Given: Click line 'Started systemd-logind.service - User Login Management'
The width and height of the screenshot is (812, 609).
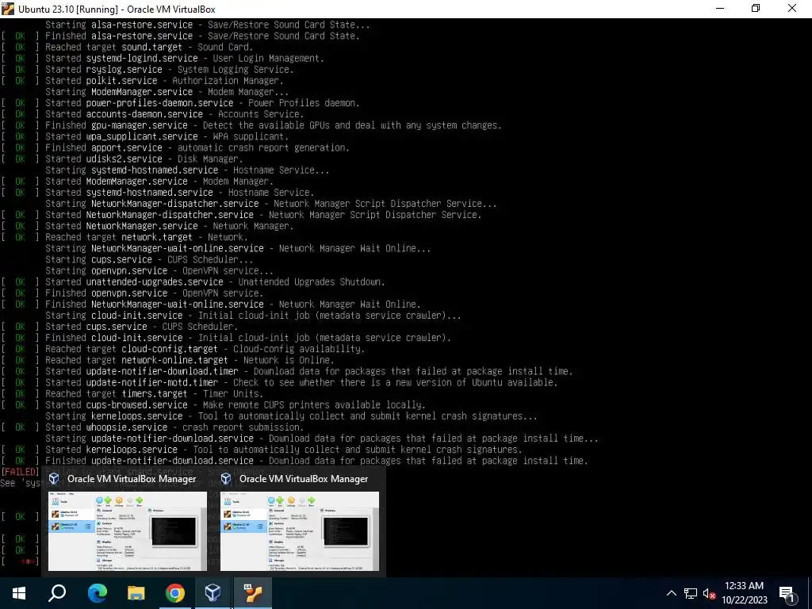Looking at the screenshot, I should pos(184,59).
